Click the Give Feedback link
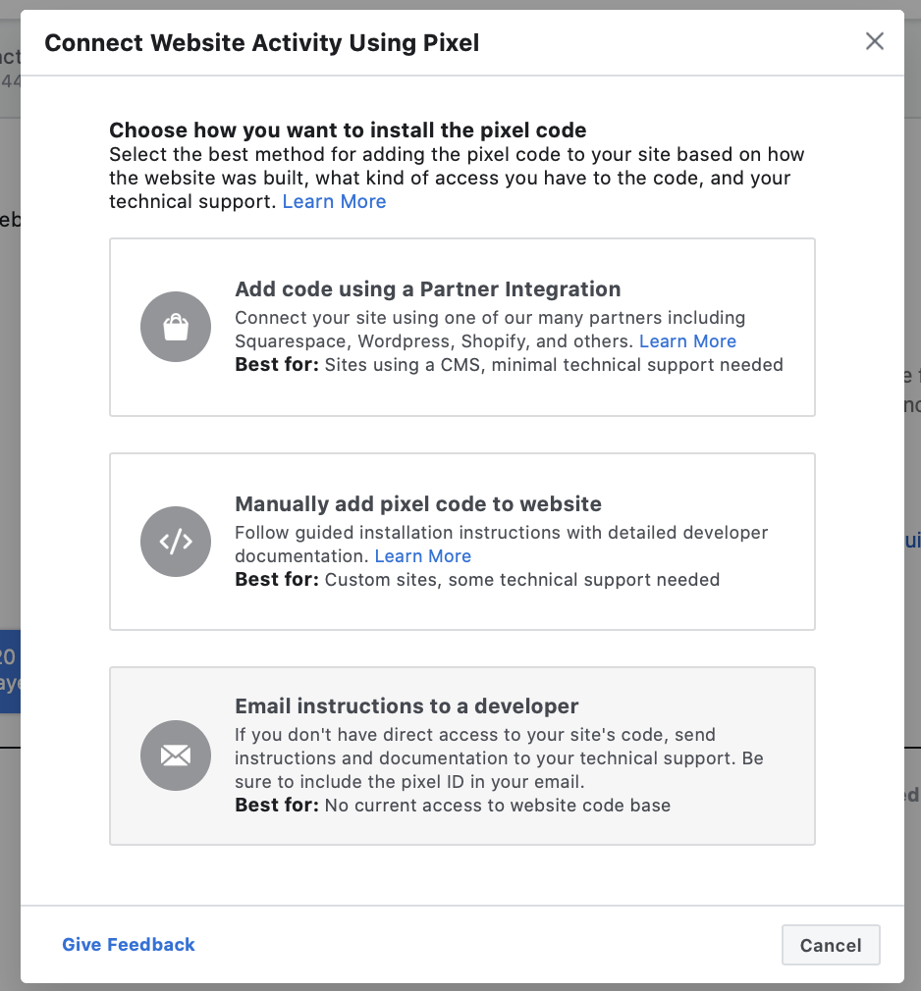Image resolution: width=921 pixels, height=991 pixels. pyautogui.click(x=129, y=944)
